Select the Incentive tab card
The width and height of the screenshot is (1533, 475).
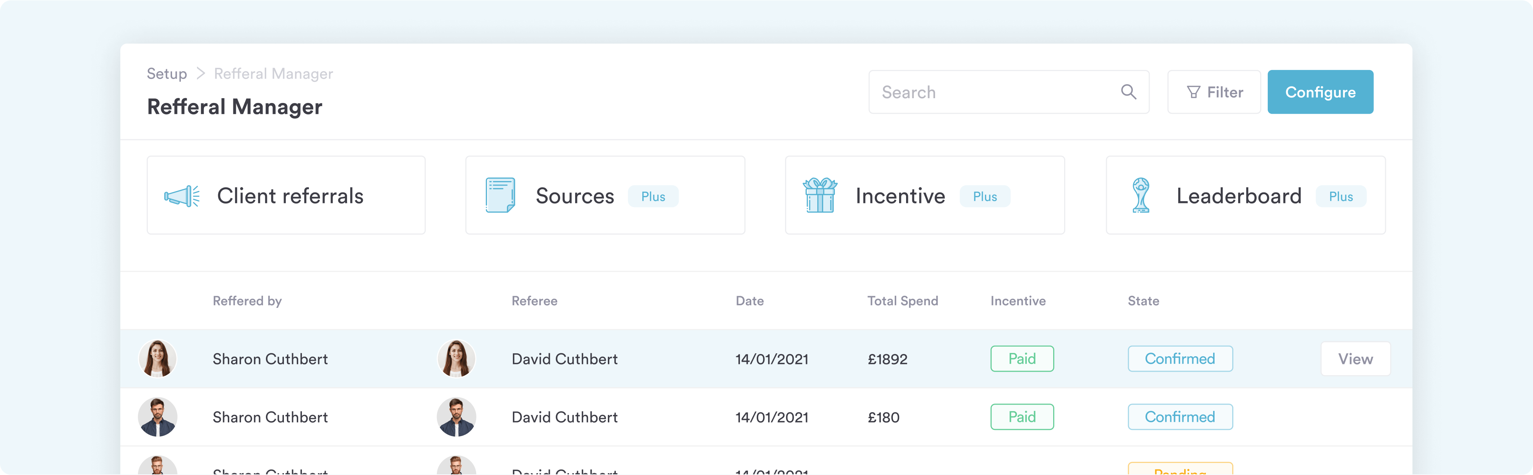(900, 196)
